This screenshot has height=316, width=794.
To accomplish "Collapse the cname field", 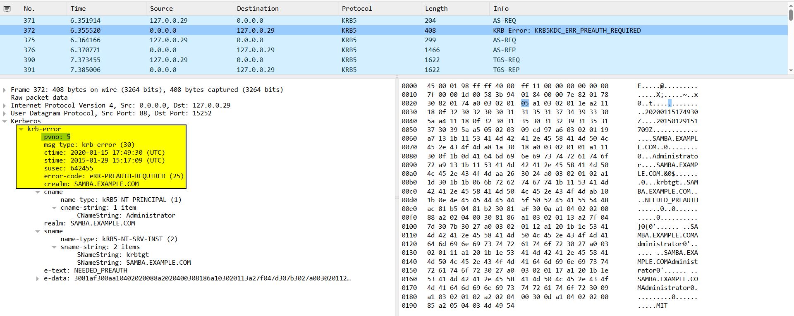I will click(38, 192).
